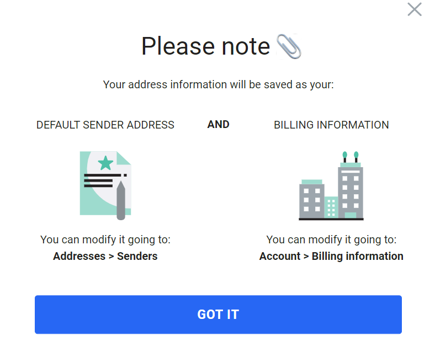435x341 pixels.
Task: Click modify text under the buildings illustration
Action: [x=331, y=239]
